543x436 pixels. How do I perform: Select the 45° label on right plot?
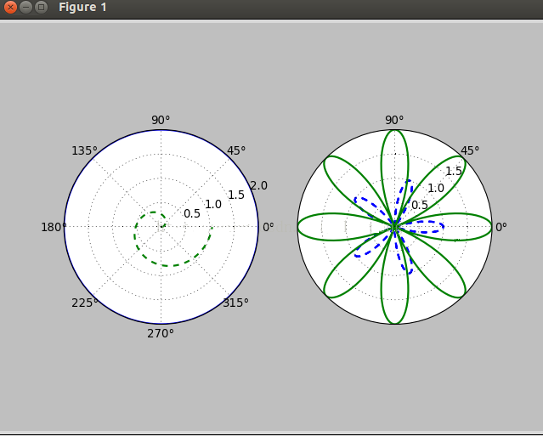coord(469,151)
